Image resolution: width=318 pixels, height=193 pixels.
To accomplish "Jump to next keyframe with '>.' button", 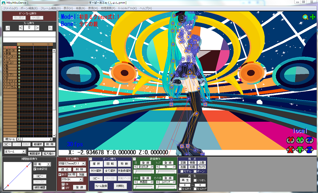I will pyautogui.click(x=50, y=28).
